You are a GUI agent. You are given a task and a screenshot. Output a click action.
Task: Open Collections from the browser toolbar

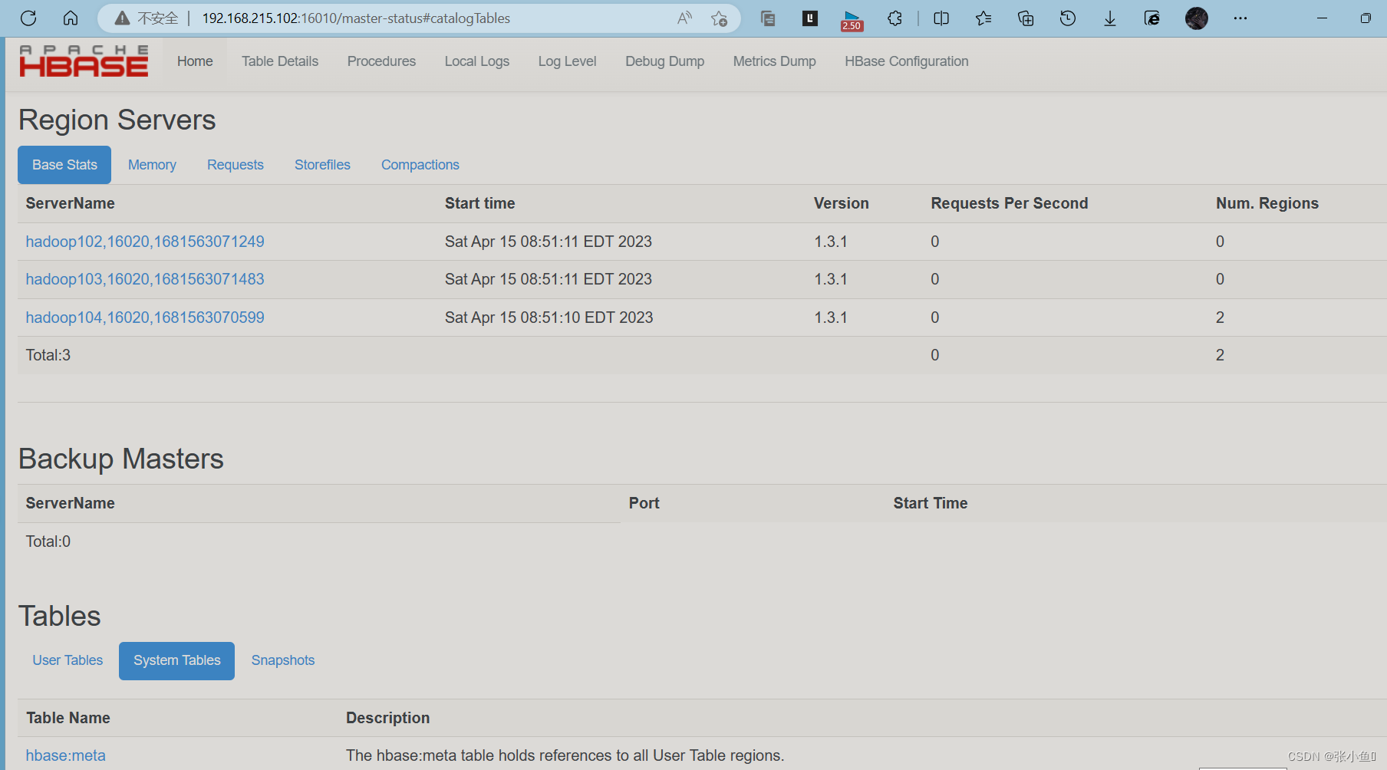click(x=1025, y=18)
